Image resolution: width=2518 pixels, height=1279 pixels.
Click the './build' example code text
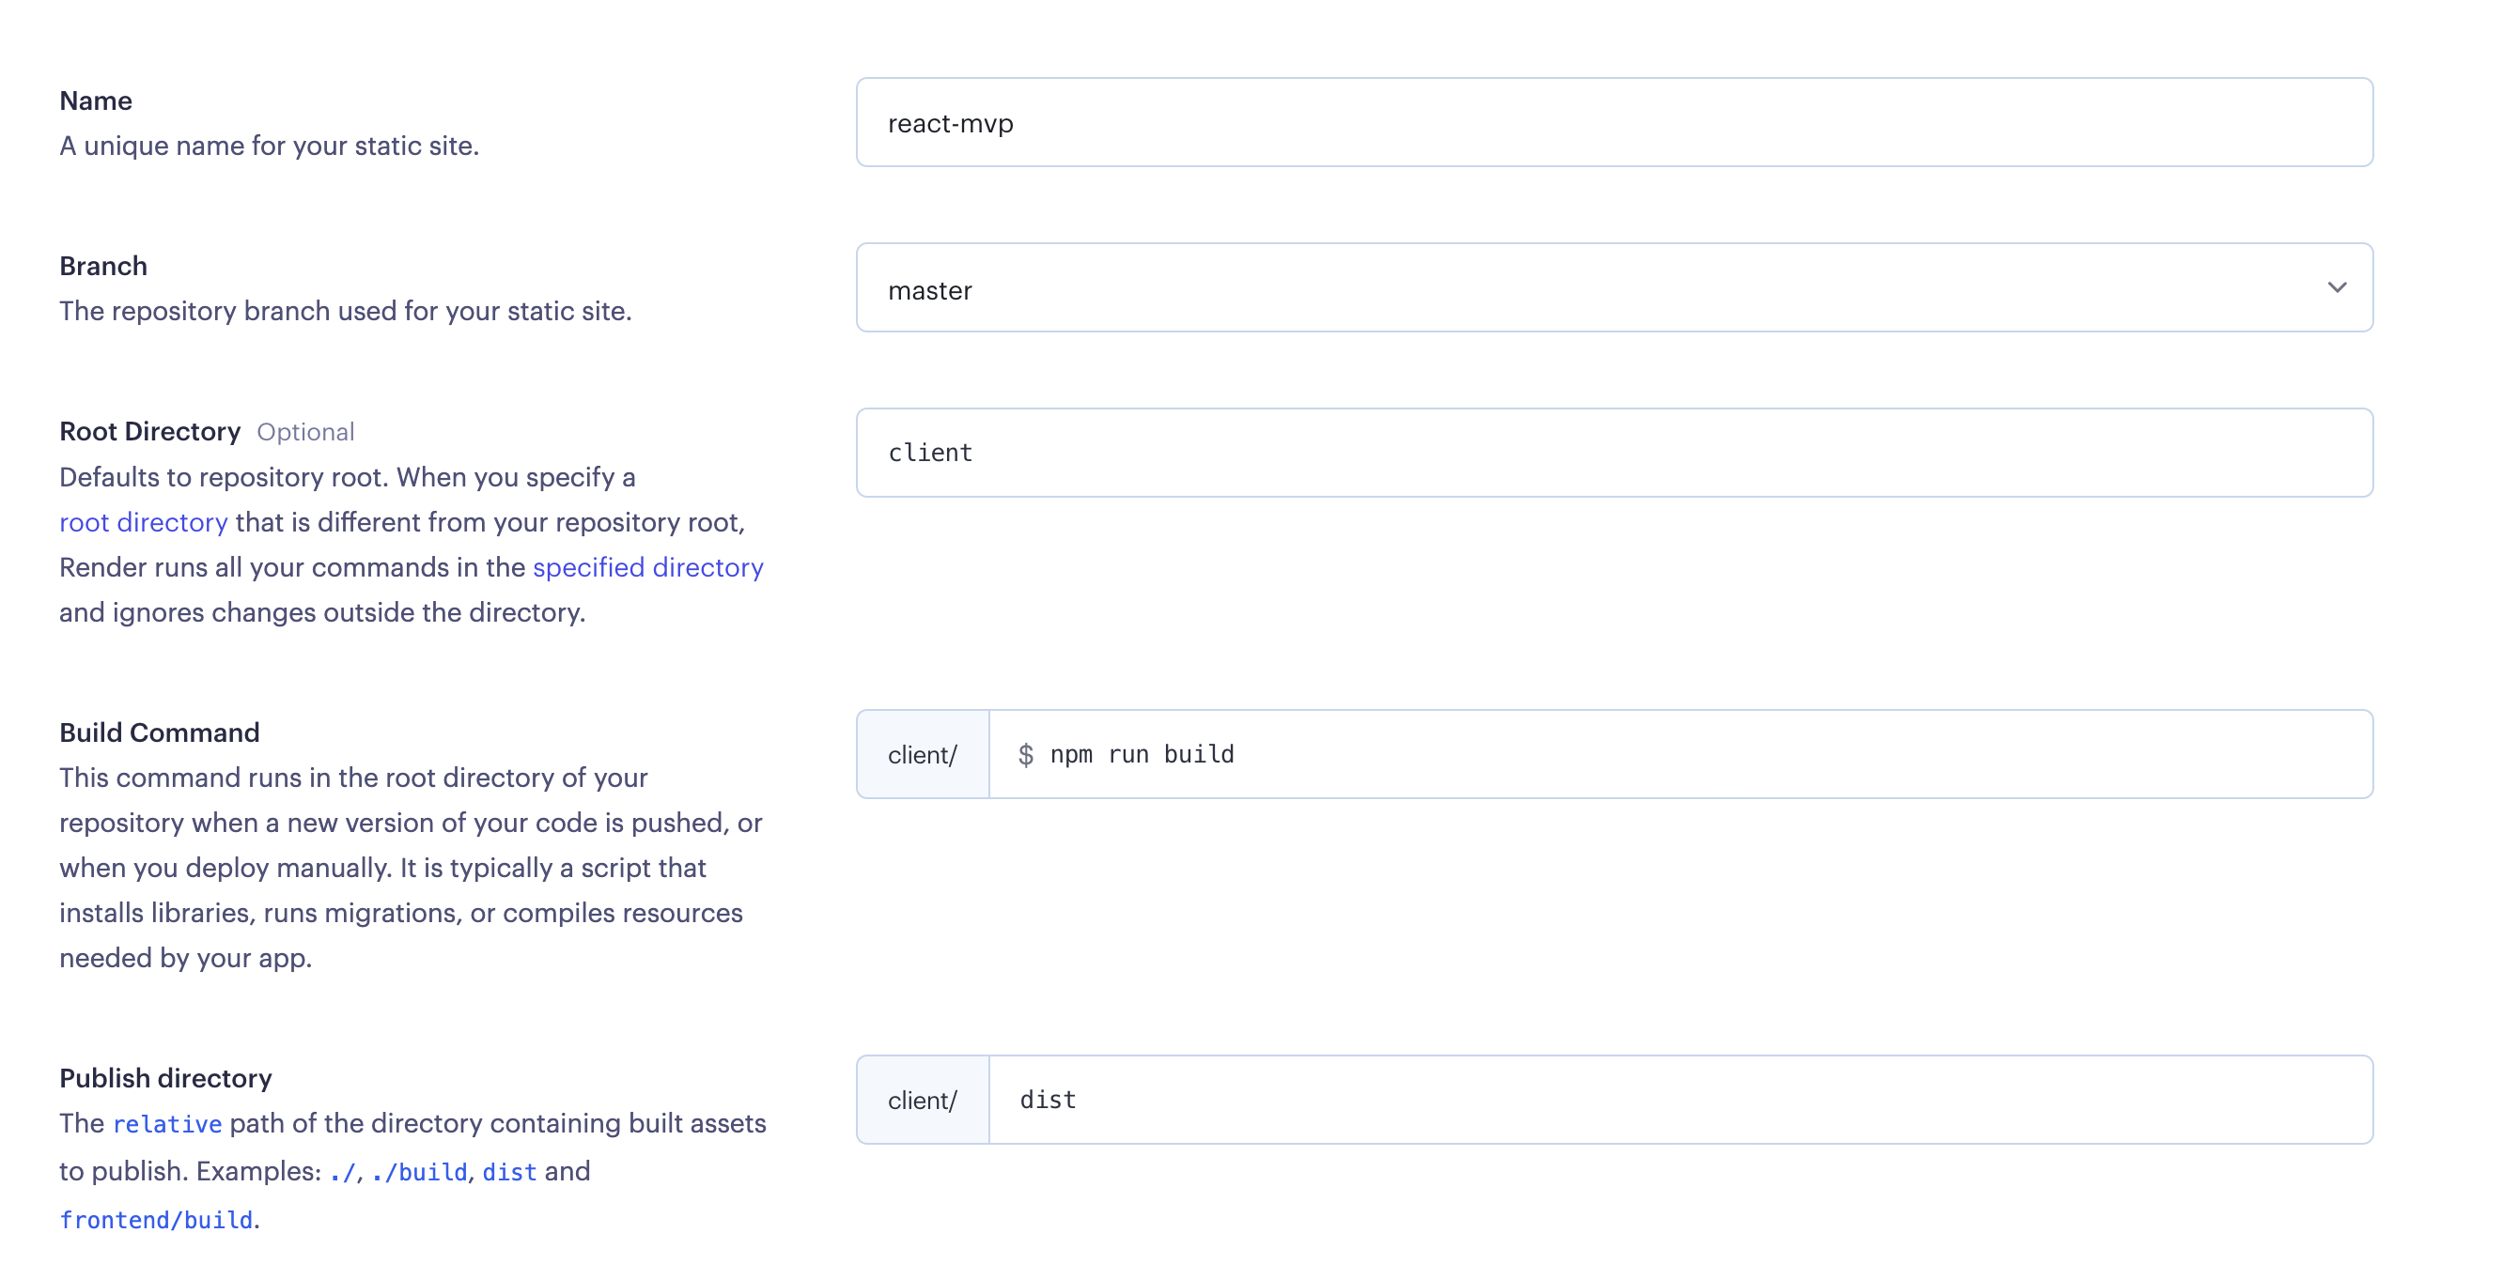(419, 1173)
